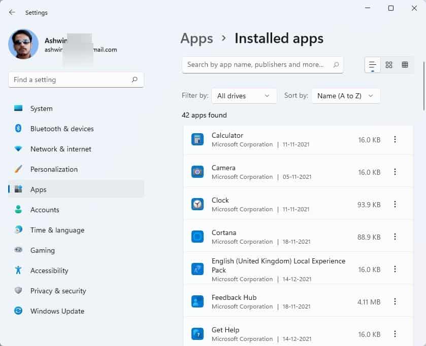Screen dimensions: 426x346
Task: Open the Sort by Name dropdown
Action: click(345, 96)
